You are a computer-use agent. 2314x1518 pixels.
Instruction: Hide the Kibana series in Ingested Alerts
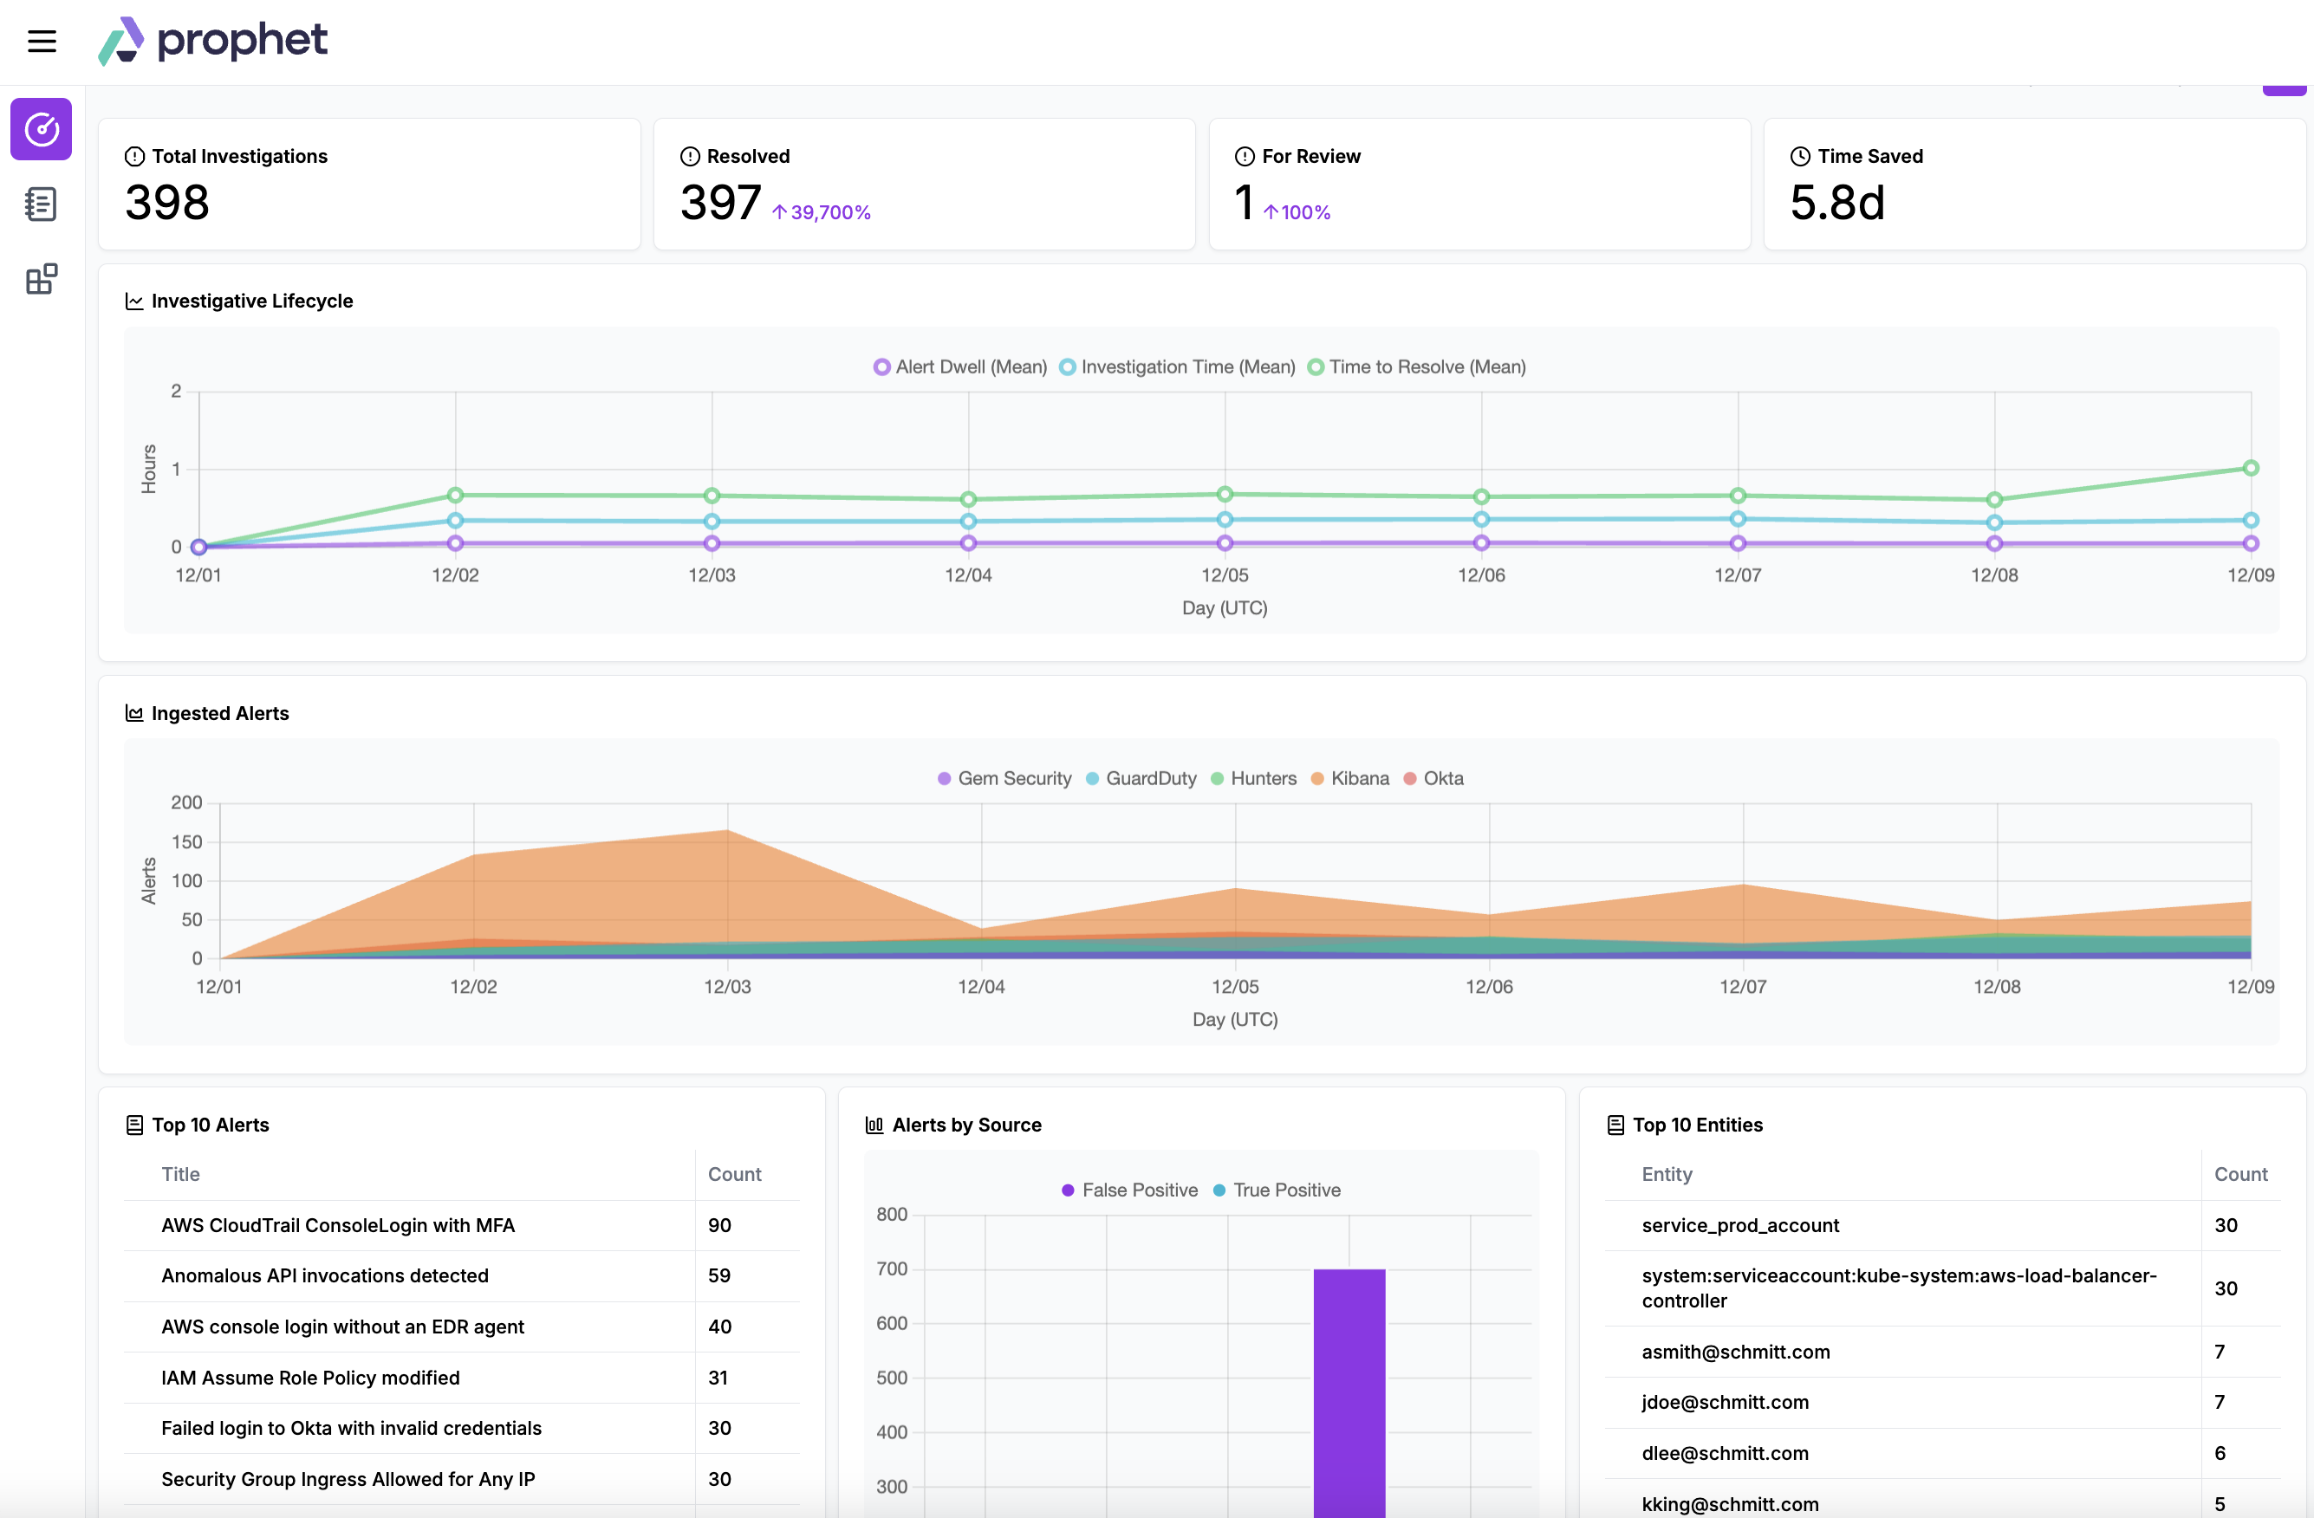pos(1350,778)
